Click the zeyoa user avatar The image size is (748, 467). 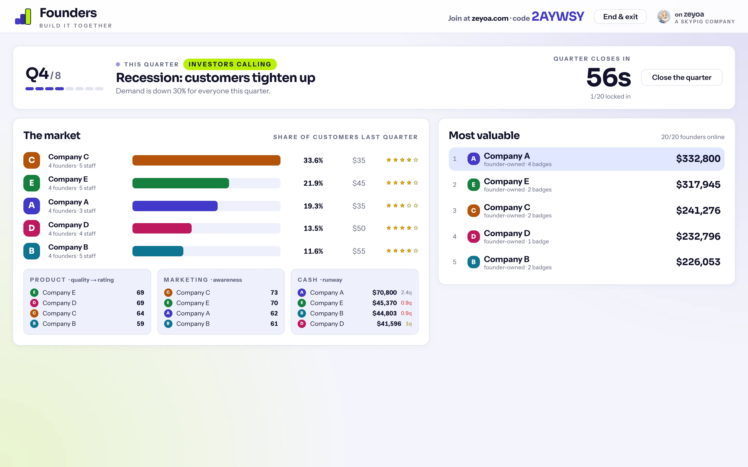[664, 17]
